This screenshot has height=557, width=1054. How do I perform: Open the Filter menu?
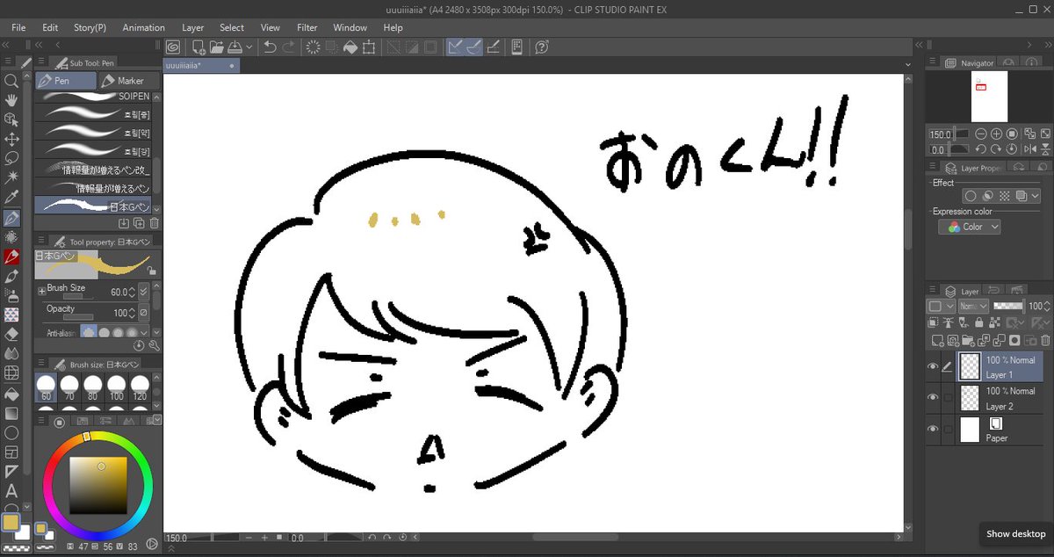307,27
